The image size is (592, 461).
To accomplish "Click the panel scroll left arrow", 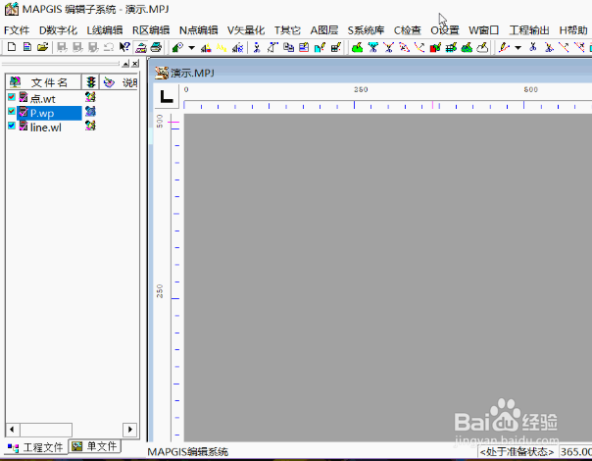I will (x=13, y=430).
